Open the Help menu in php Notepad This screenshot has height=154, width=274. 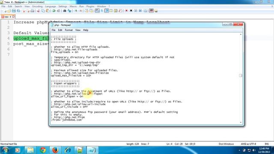click(x=86, y=30)
